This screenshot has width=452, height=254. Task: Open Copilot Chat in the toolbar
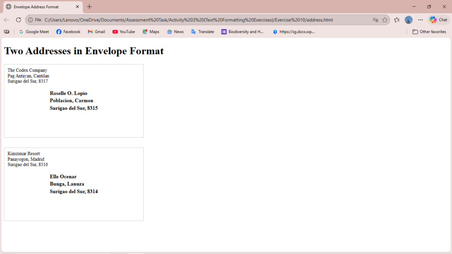pos(438,20)
